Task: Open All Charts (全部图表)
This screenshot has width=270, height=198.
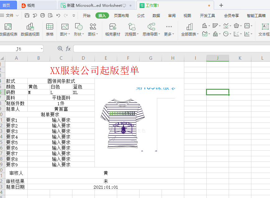Action: 190,30
